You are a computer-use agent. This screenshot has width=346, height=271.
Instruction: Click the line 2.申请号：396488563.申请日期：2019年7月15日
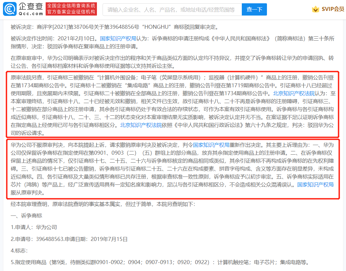(69, 239)
